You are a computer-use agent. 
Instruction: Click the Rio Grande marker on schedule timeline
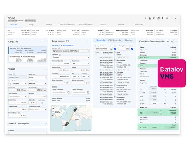pos(115,97)
